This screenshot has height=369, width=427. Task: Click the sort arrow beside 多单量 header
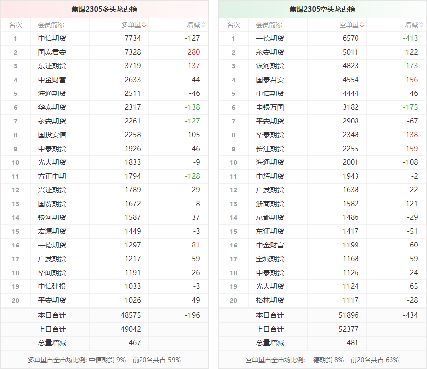click(144, 25)
